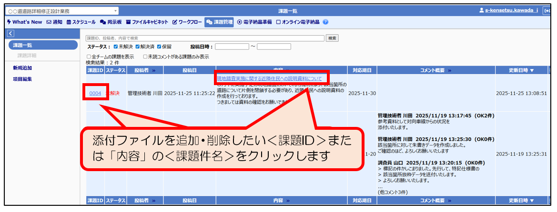This screenshot has width=557, height=212.
Task: Open 通知 notifications from the toolbar
Action: coord(54,22)
